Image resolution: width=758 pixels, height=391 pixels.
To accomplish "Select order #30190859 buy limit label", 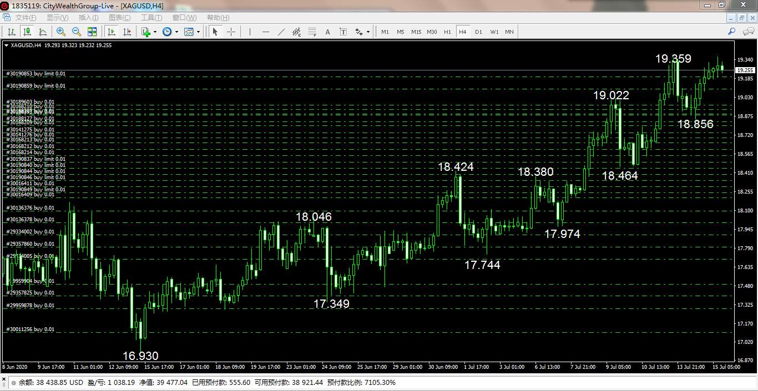I will tap(36, 86).
